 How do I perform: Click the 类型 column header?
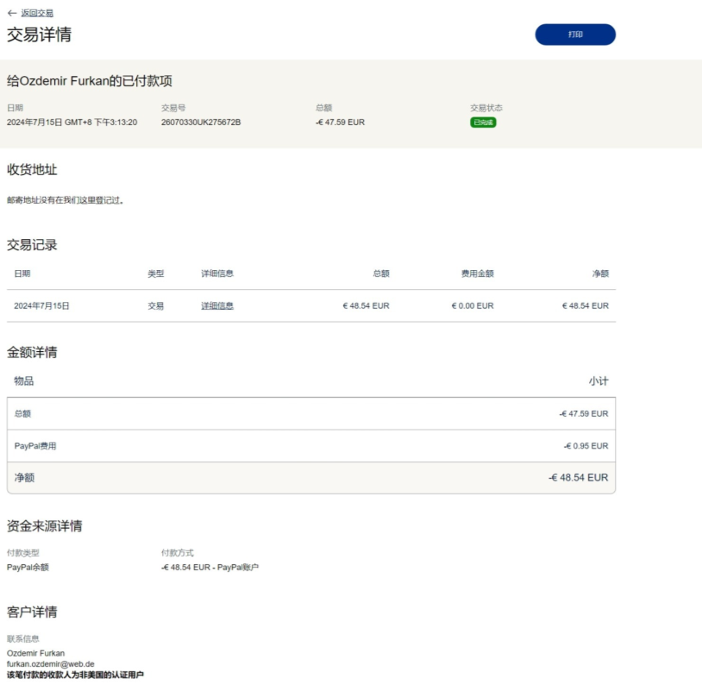[155, 273]
